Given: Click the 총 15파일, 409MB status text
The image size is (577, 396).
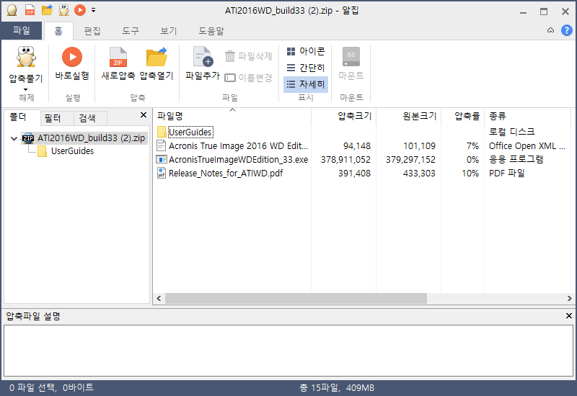Looking at the screenshot, I should [337, 387].
